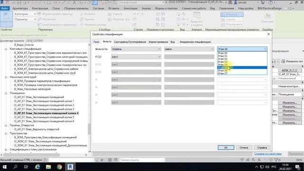Open File Explorer from taskbar
The height and width of the screenshot is (171, 304).
coord(48,167)
